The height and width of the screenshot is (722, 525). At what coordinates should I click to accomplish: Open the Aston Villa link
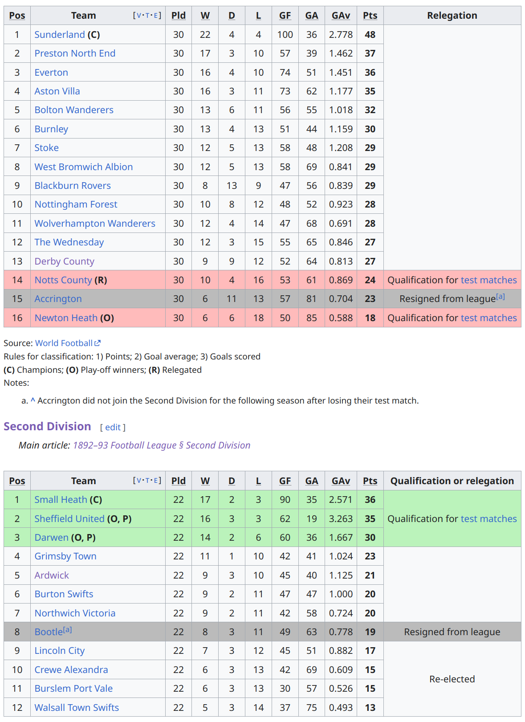pos(57,91)
